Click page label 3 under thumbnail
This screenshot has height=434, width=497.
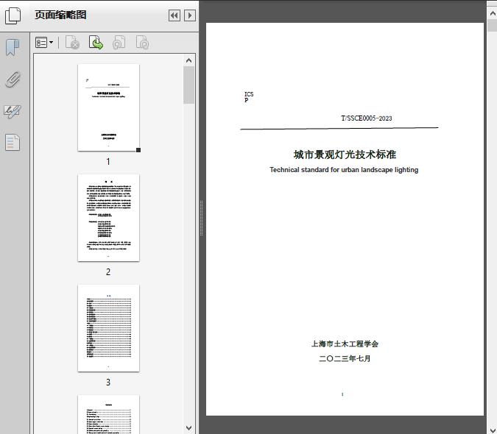[x=108, y=383]
